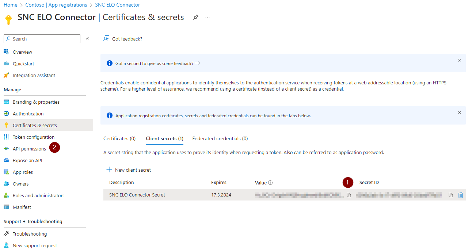This screenshot has height=252, width=476.
Task: Open Token configuration settings
Action: point(33,137)
